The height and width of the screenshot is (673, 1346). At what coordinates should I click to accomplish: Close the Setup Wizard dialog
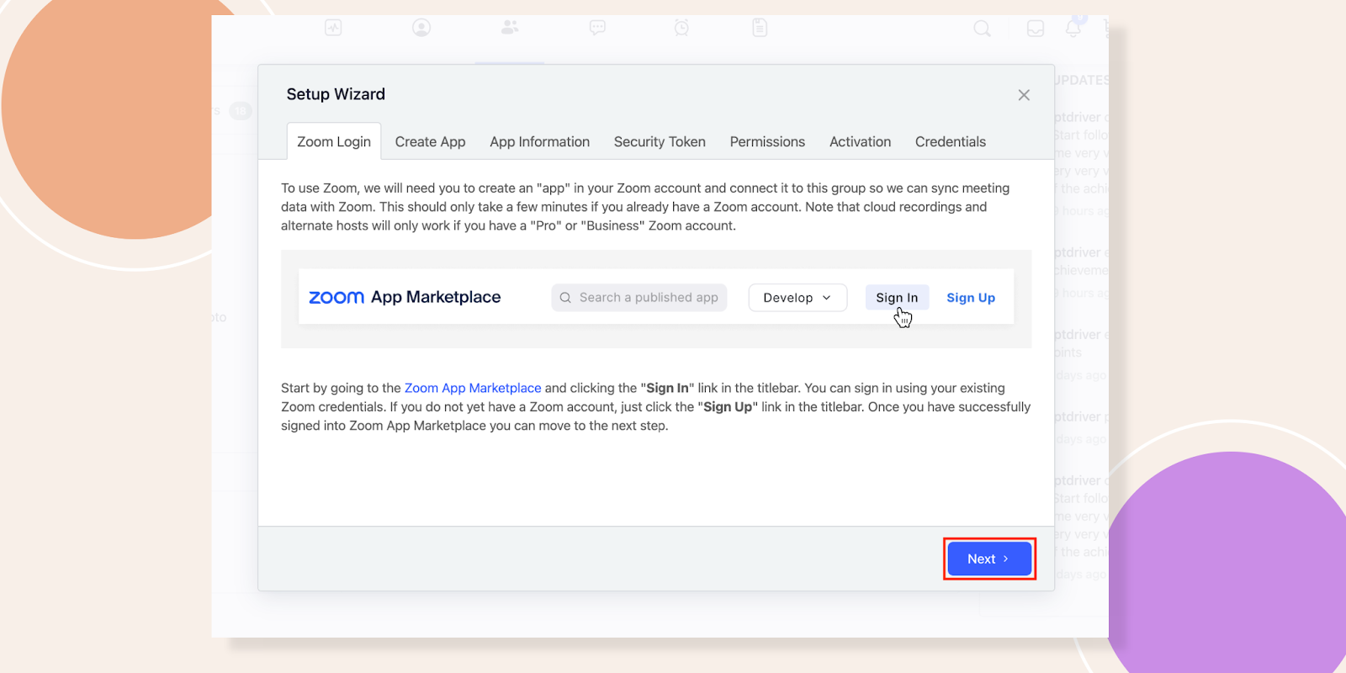[1024, 95]
